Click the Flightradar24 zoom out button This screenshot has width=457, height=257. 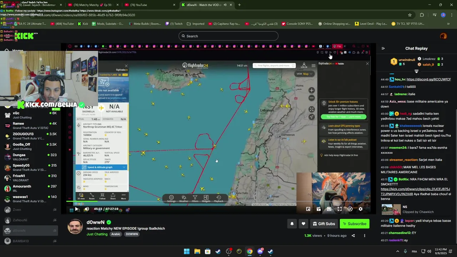pos(311,98)
